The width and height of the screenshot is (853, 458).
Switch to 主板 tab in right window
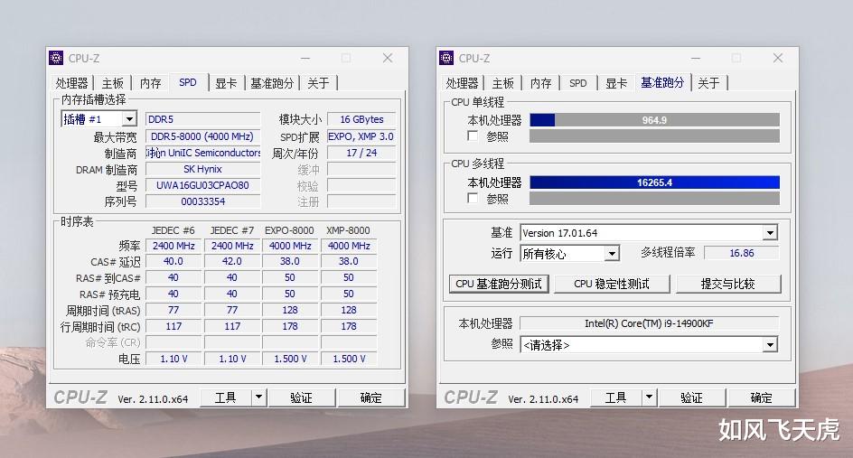tap(502, 83)
